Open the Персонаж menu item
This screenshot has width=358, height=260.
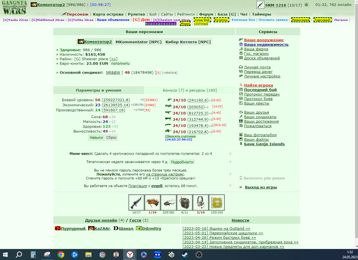pyautogui.click(x=78, y=14)
